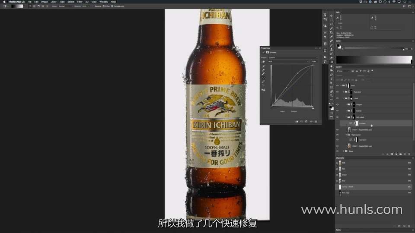Open the File menu
Viewport: 415px width, 233px height.
tap(29, 2)
